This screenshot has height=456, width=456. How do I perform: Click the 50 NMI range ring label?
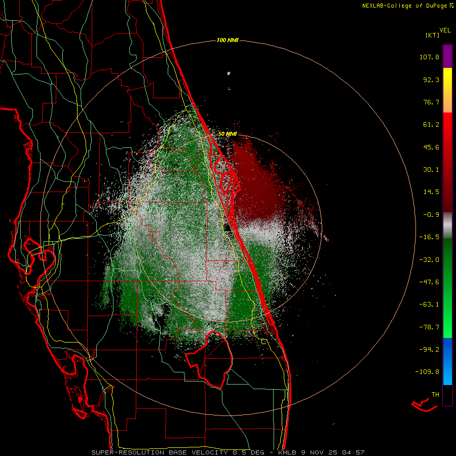pyautogui.click(x=227, y=134)
